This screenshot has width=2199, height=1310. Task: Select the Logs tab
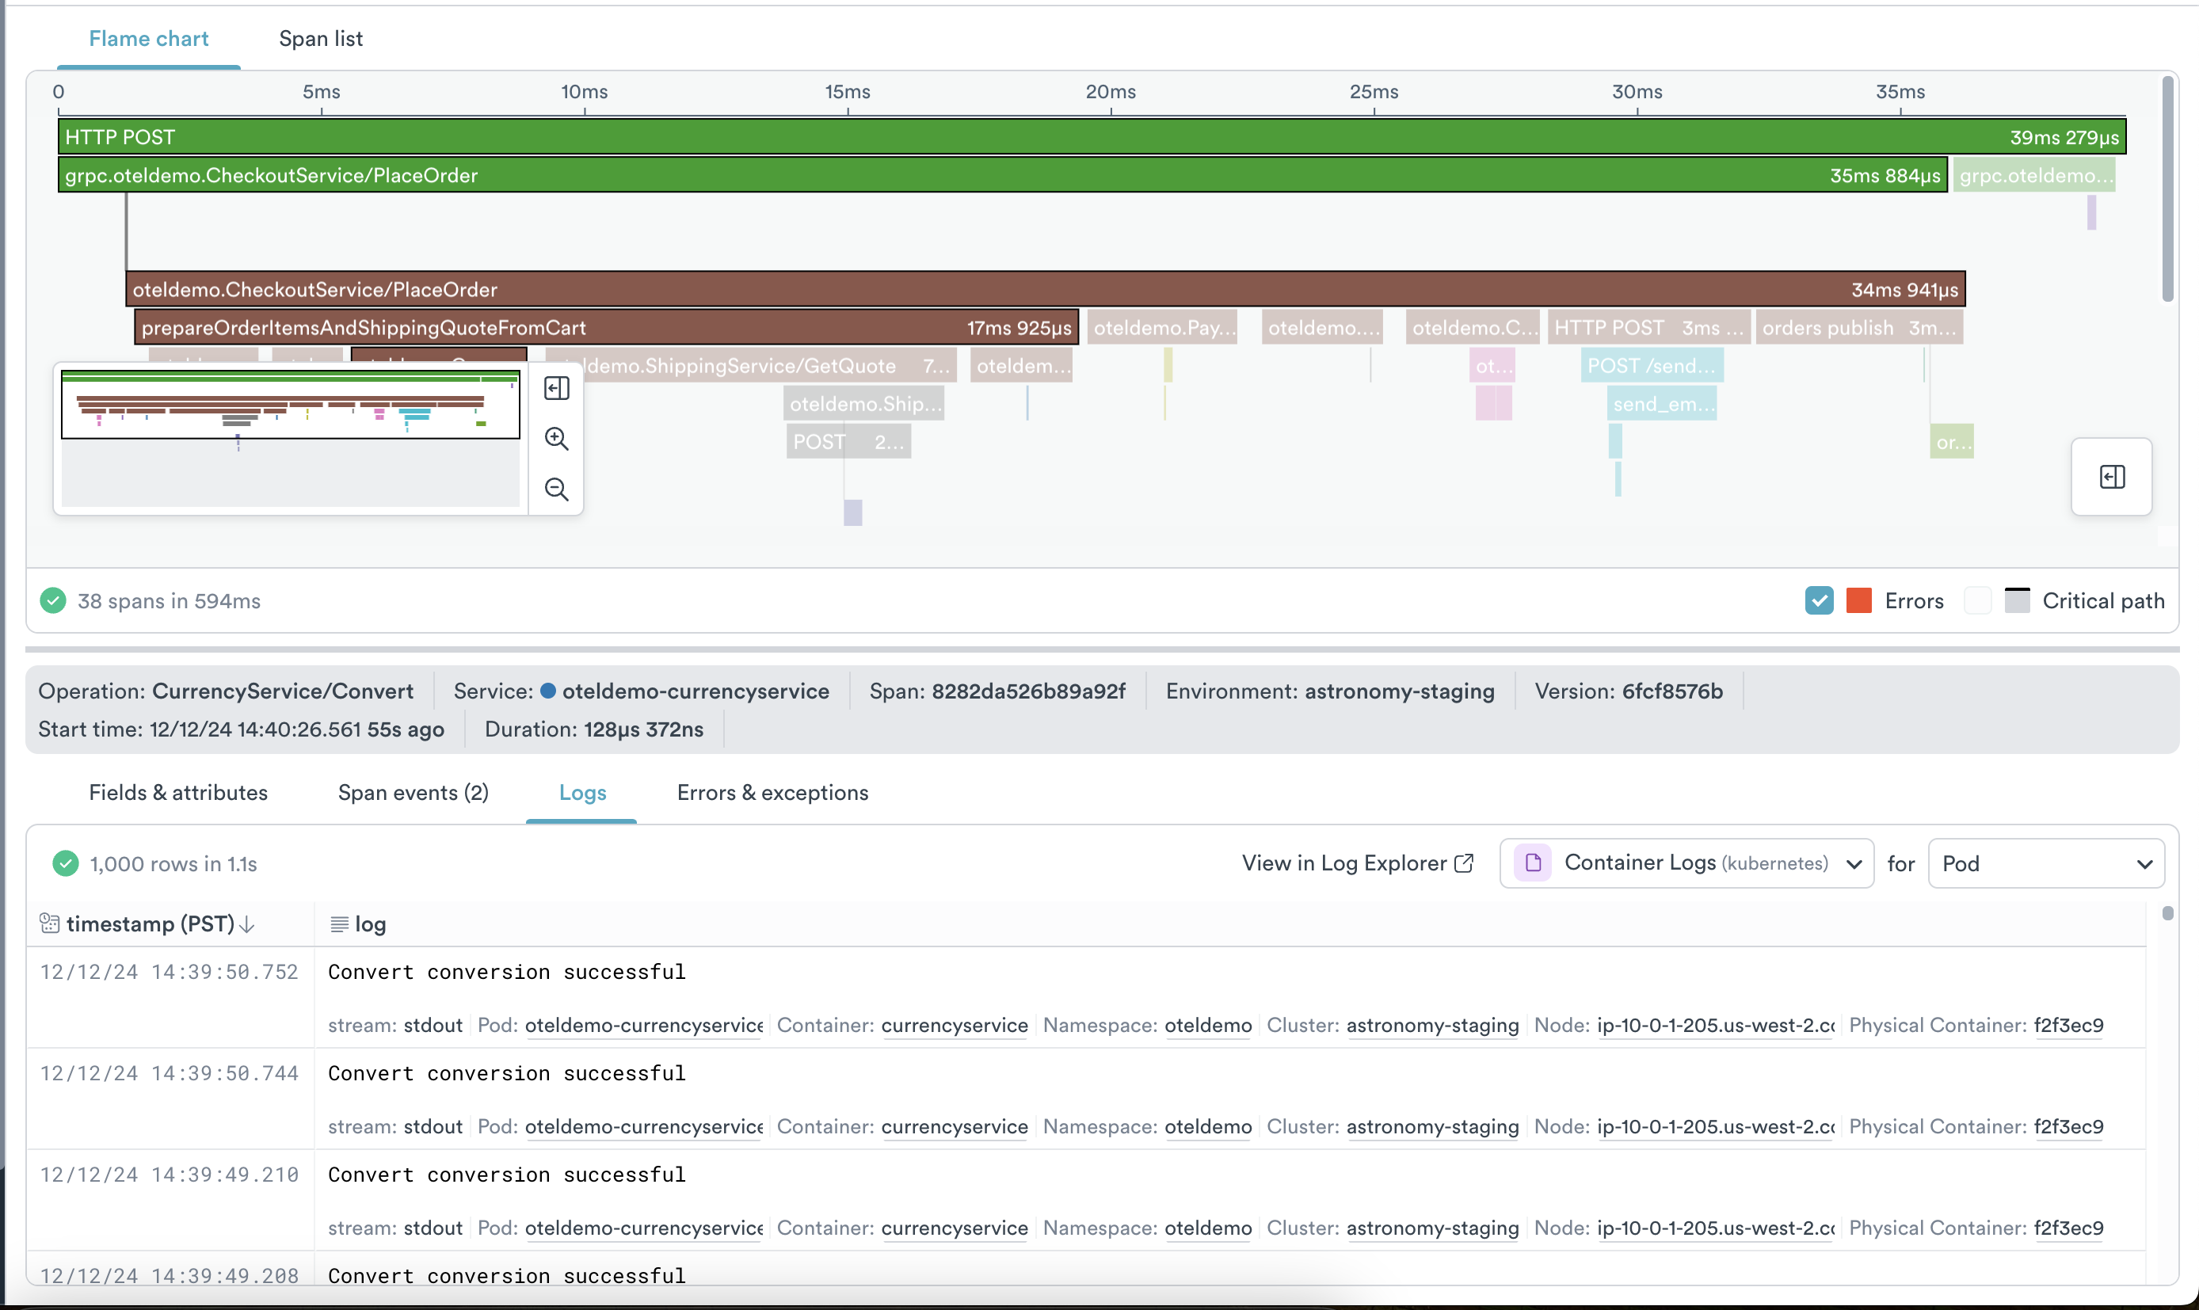[x=583, y=792]
